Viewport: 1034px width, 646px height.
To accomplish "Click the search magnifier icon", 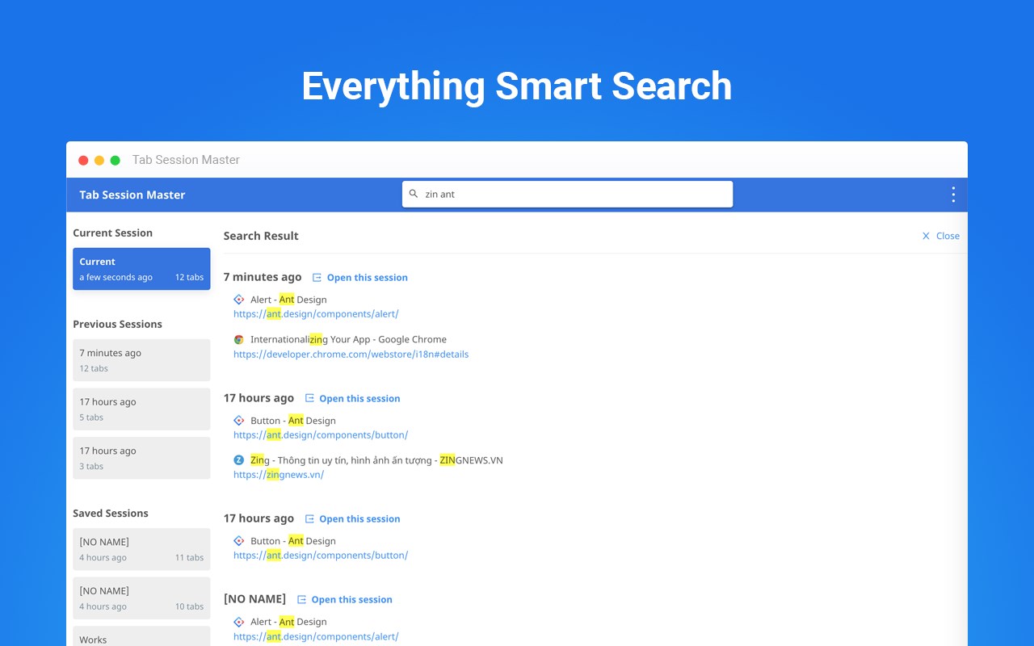I will (x=414, y=194).
